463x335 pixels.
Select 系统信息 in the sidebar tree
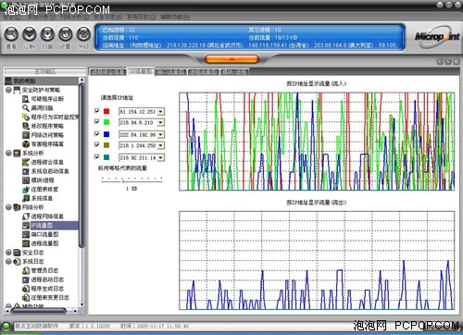pyautogui.click(x=42, y=198)
